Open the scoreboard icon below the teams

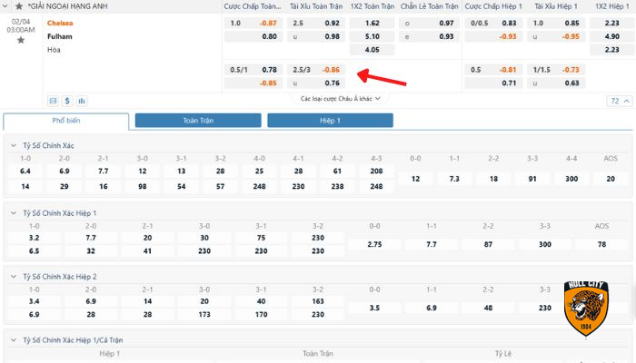click(x=54, y=101)
